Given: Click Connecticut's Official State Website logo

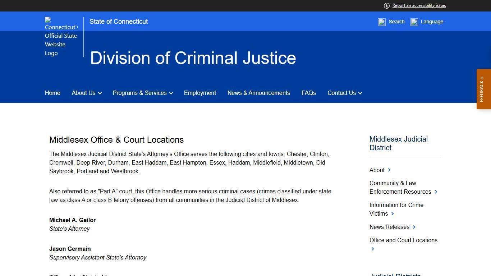Looking at the screenshot, I should [61, 36].
